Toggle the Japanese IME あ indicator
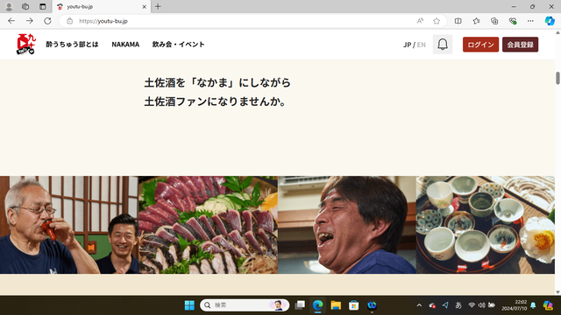Screen dimensions: 561x315 pyautogui.click(x=458, y=305)
